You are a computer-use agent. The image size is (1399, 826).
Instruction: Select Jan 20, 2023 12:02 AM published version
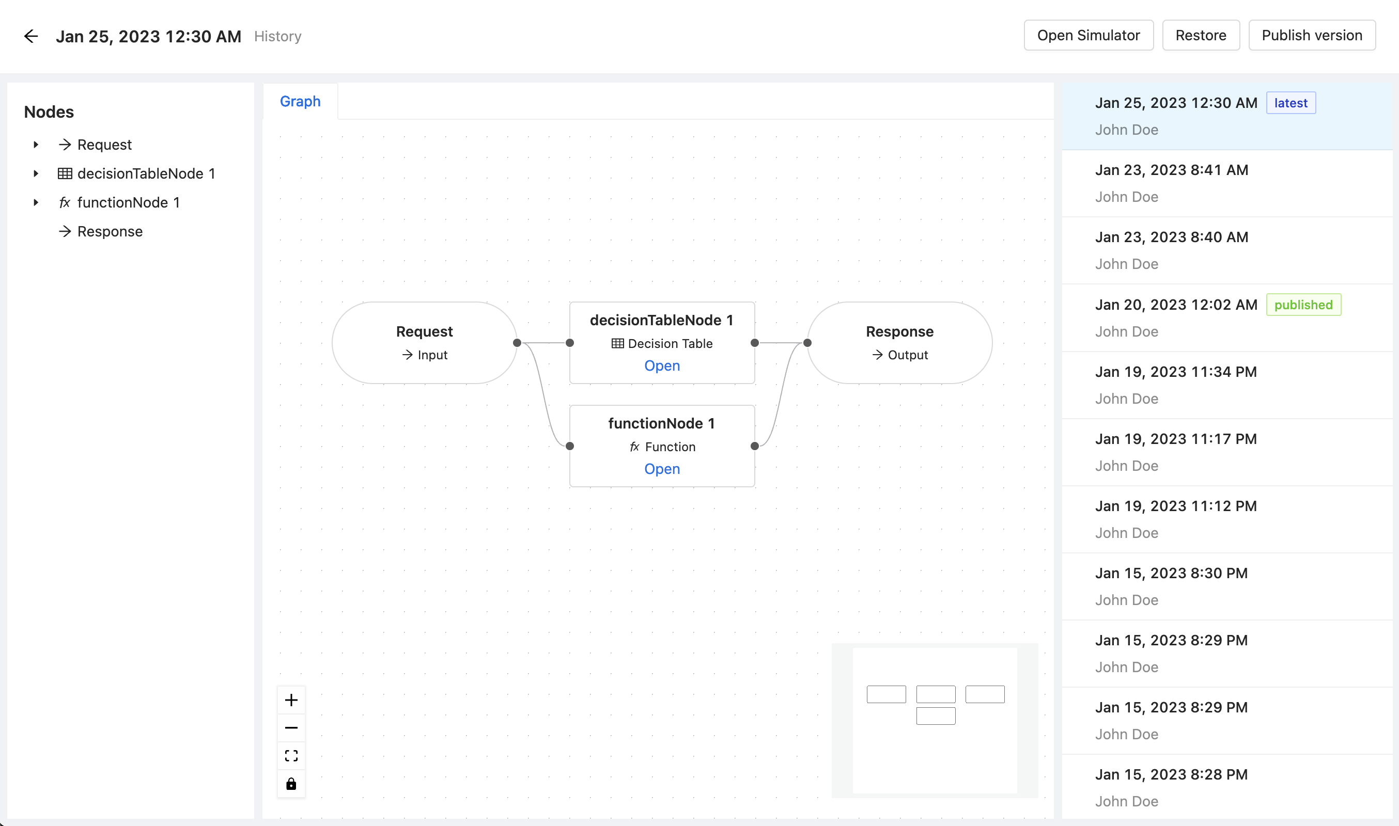[x=1227, y=318]
